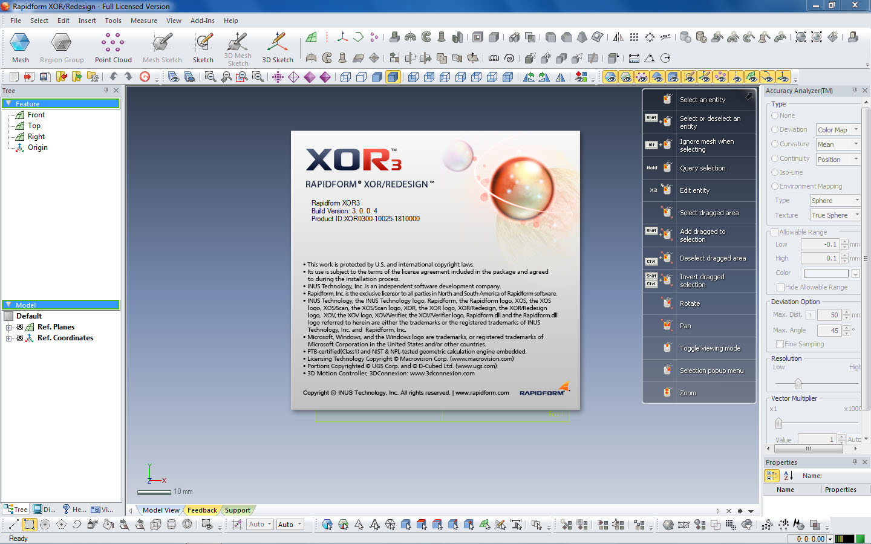Toggle Hide Allowable Range checkbox
The width and height of the screenshot is (871, 544).
[780, 287]
